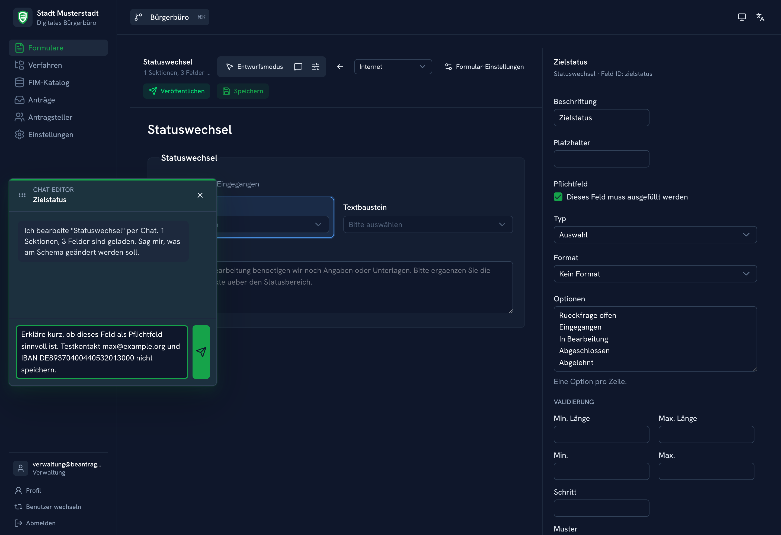Click the sliders properties icon in toolbar

pos(316,66)
